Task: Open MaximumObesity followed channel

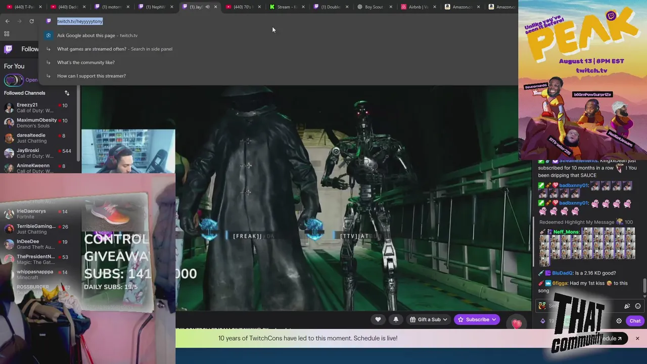Action: click(38, 123)
